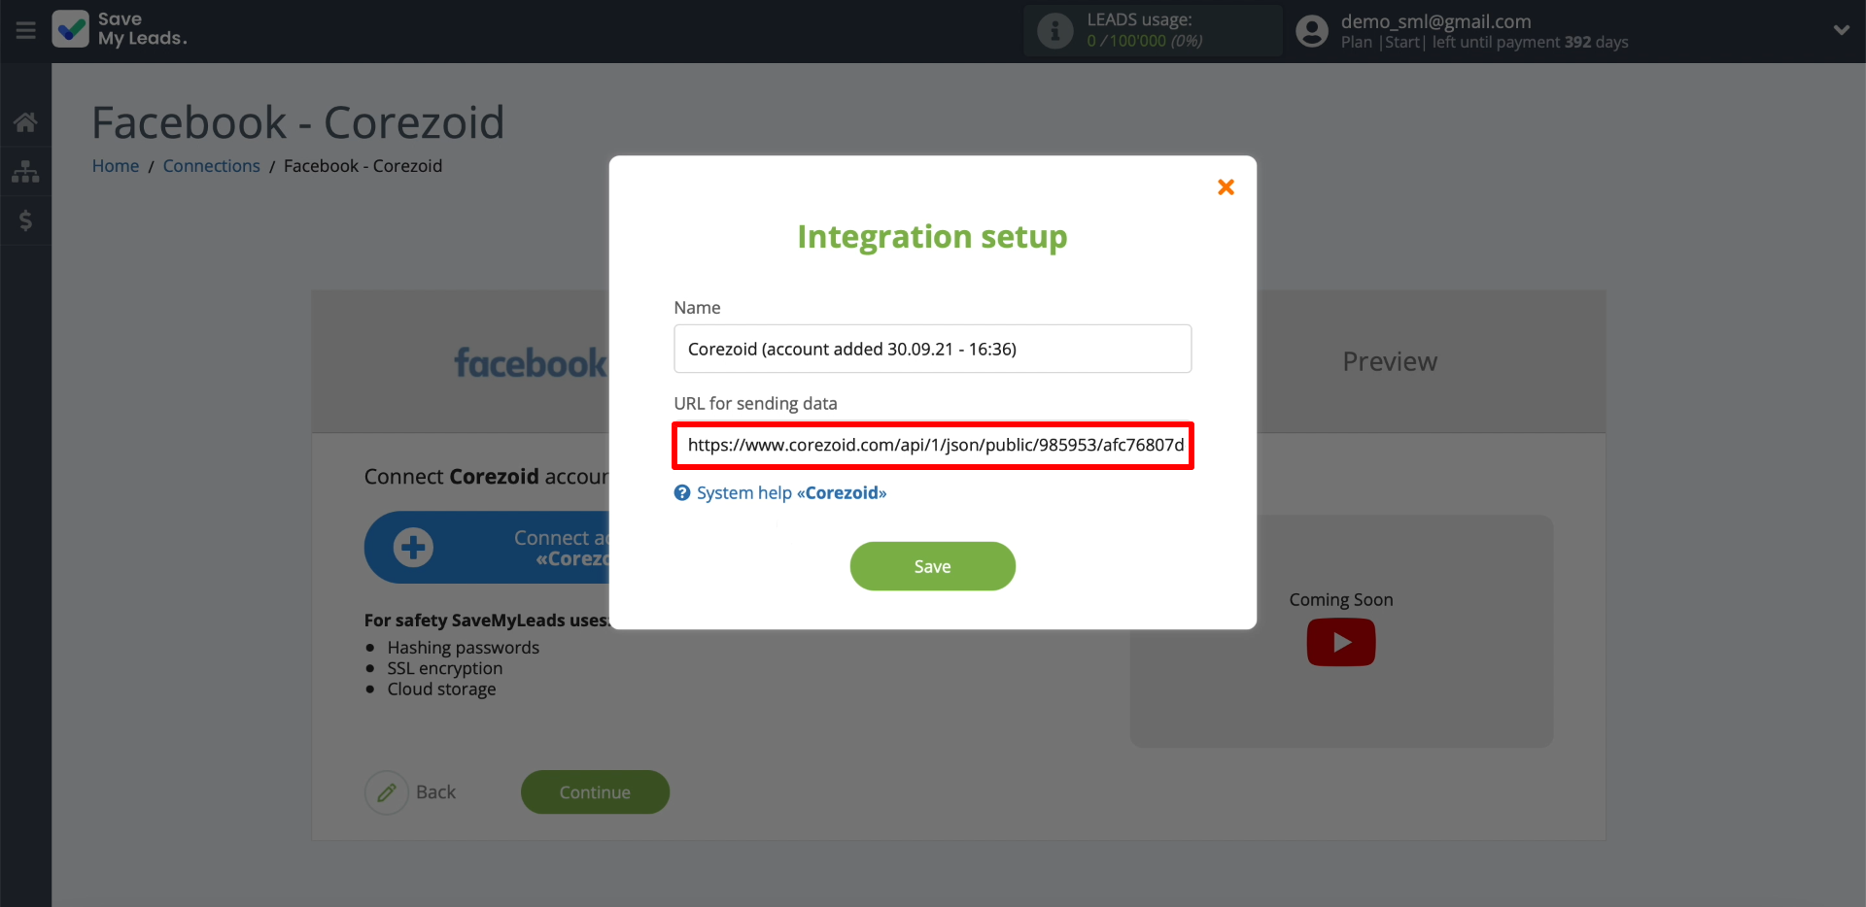
Task: Open the billing dollar icon in sidebar
Action: 25,220
